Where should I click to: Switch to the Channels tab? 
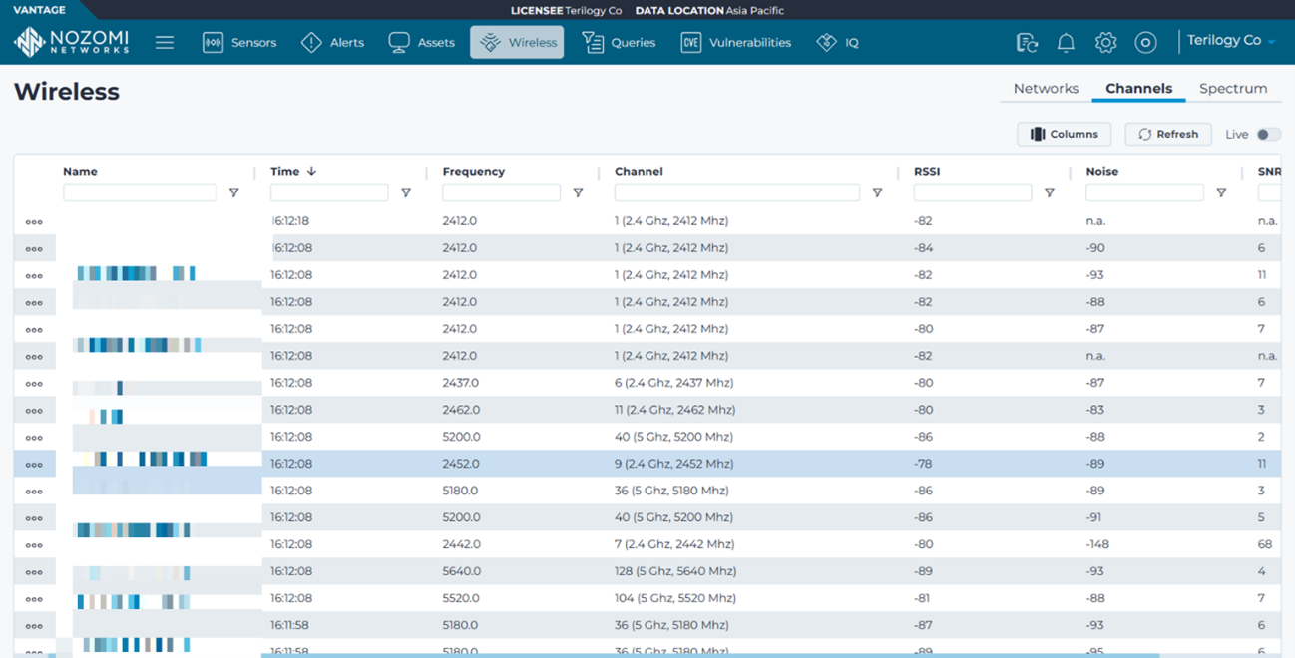point(1138,89)
